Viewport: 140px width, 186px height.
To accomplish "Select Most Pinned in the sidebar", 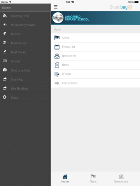I will click(25, 52).
